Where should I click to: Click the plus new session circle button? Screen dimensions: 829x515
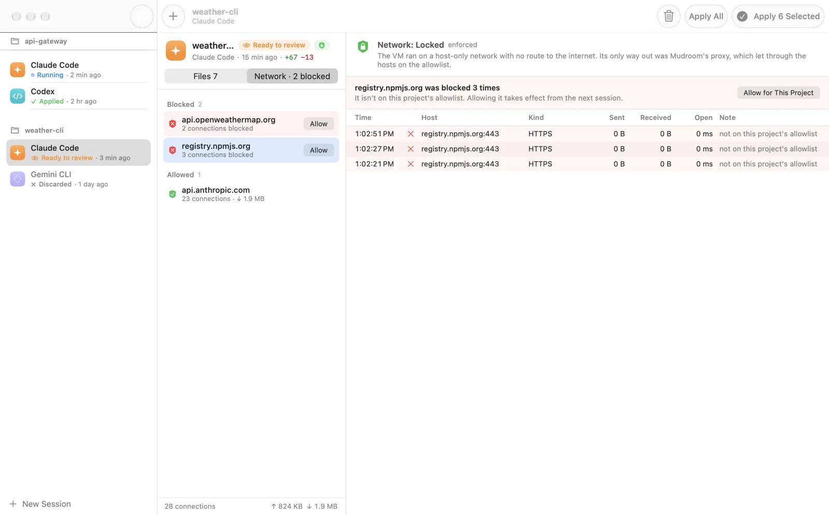click(173, 16)
